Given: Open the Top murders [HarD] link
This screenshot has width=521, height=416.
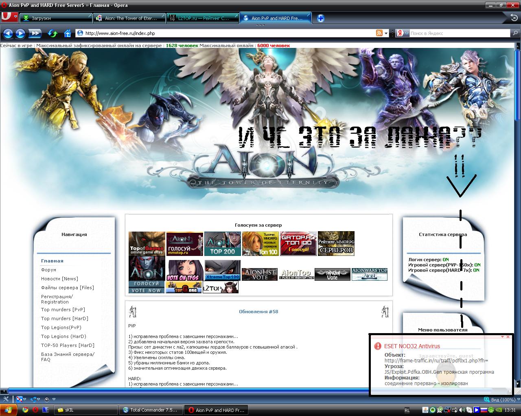Looking at the screenshot, I should [65, 318].
